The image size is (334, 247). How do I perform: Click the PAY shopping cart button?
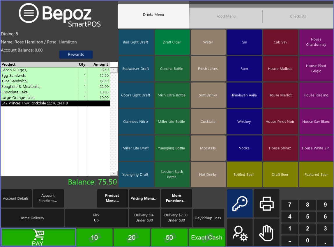38,237
